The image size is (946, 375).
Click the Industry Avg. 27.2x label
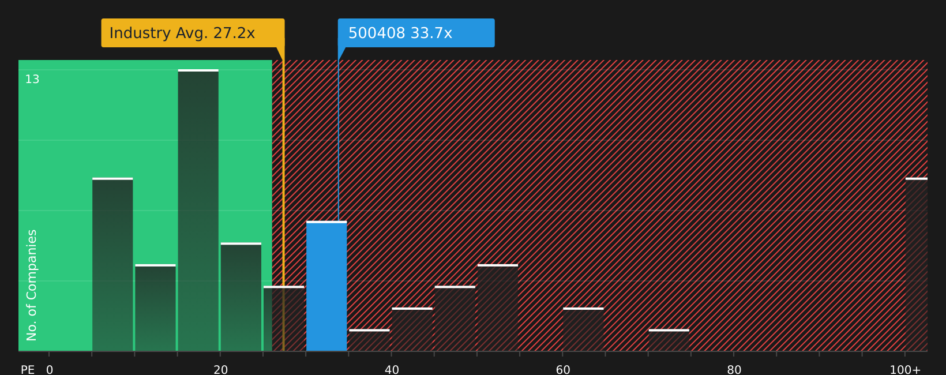193,33
